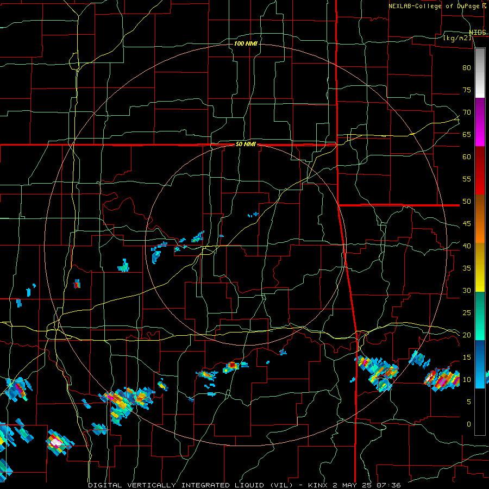The height and width of the screenshot is (489, 489).
Task: Click the 70 value on the scale
Action: tap(467, 112)
